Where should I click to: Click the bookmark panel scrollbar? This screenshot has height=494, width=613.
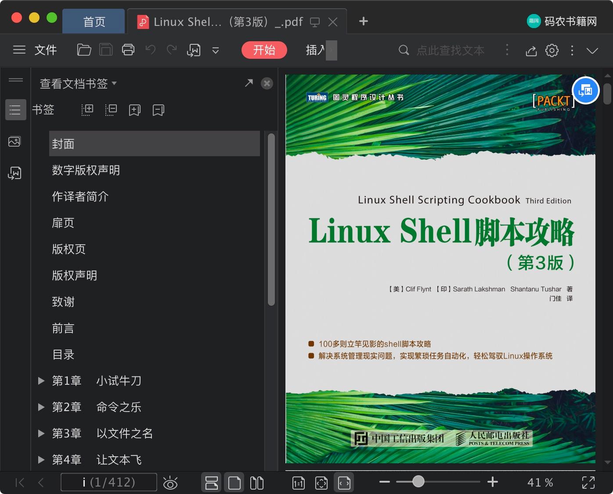click(x=271, y=219)
